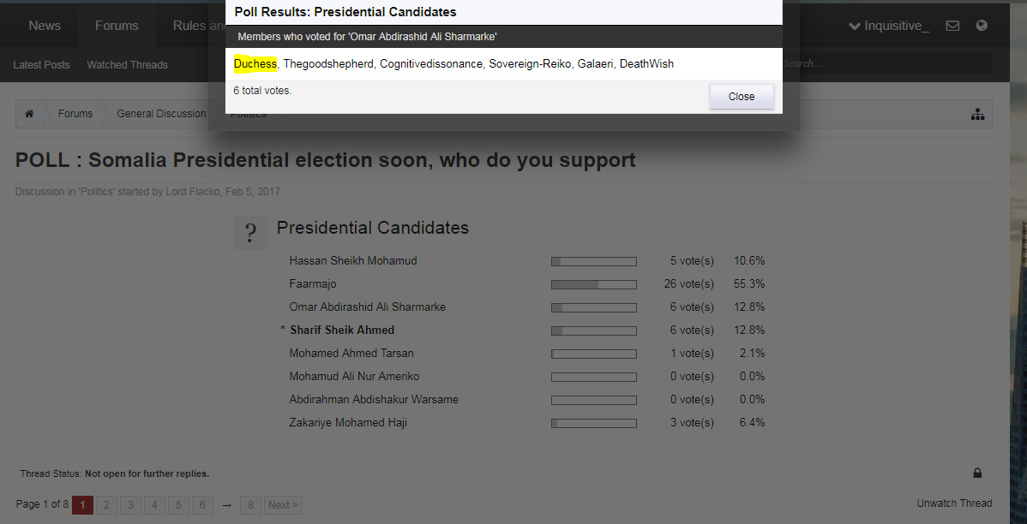Viewport: 1027px width, 524px height.
Task: Click the home icon in breadcrumb
Action: pos(29,114)
